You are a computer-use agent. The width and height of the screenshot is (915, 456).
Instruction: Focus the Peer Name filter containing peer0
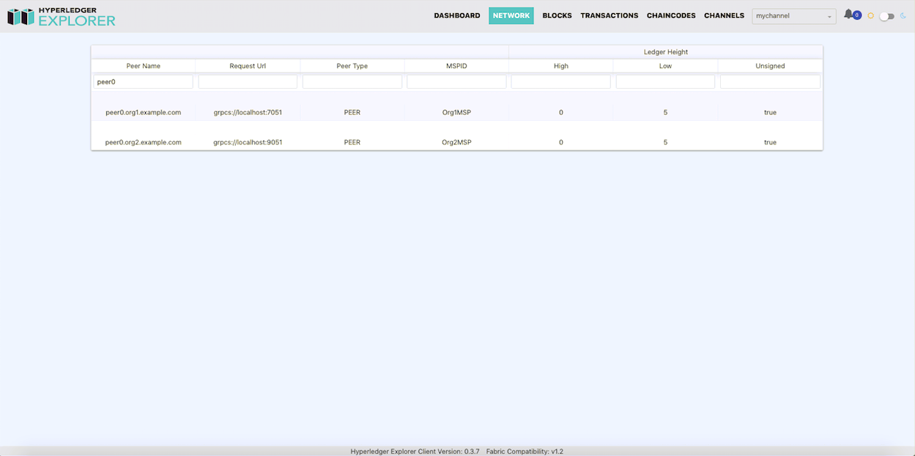(144, 82)
